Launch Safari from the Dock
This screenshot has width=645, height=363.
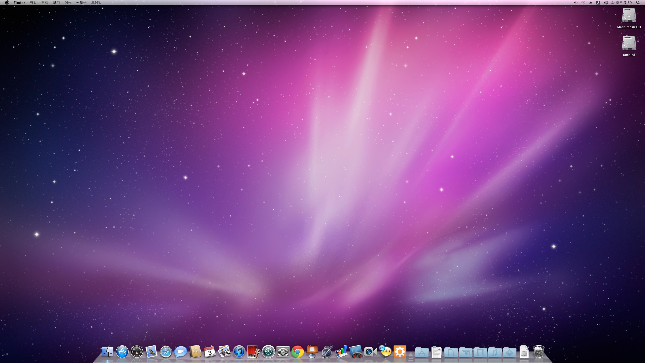(x=166, y=351)
